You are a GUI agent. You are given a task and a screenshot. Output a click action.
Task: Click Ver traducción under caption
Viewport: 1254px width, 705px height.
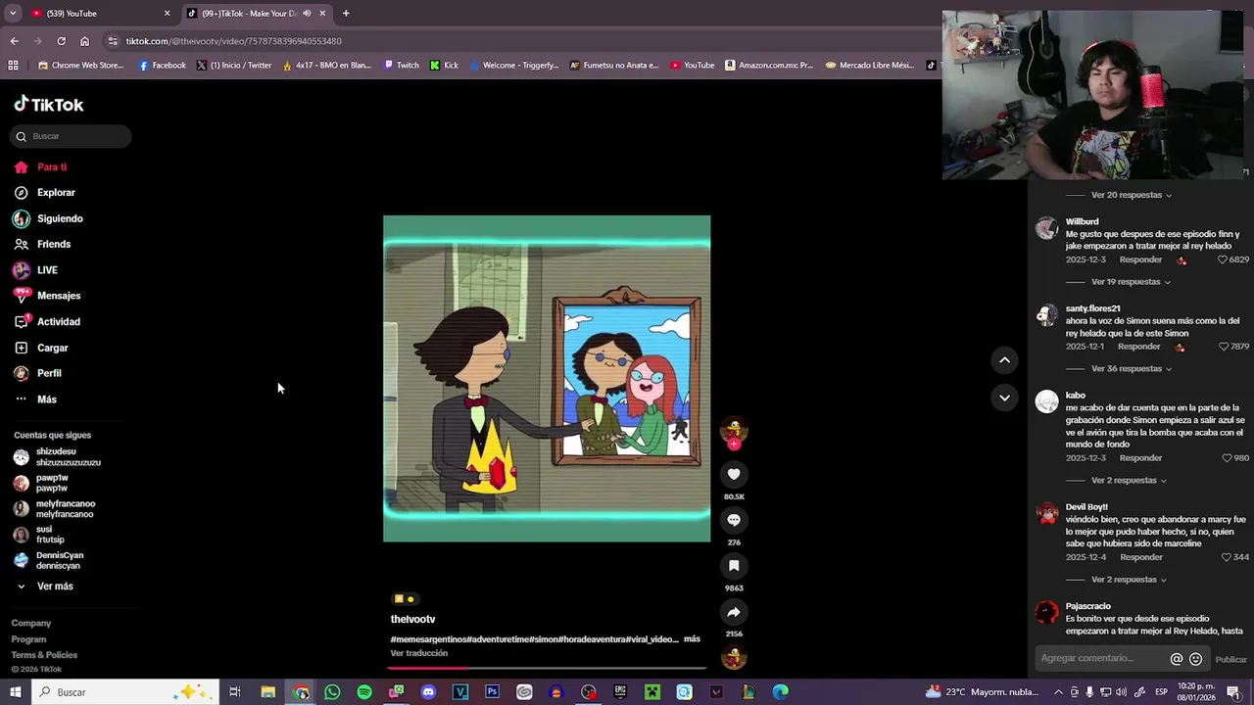click(418, 653)
